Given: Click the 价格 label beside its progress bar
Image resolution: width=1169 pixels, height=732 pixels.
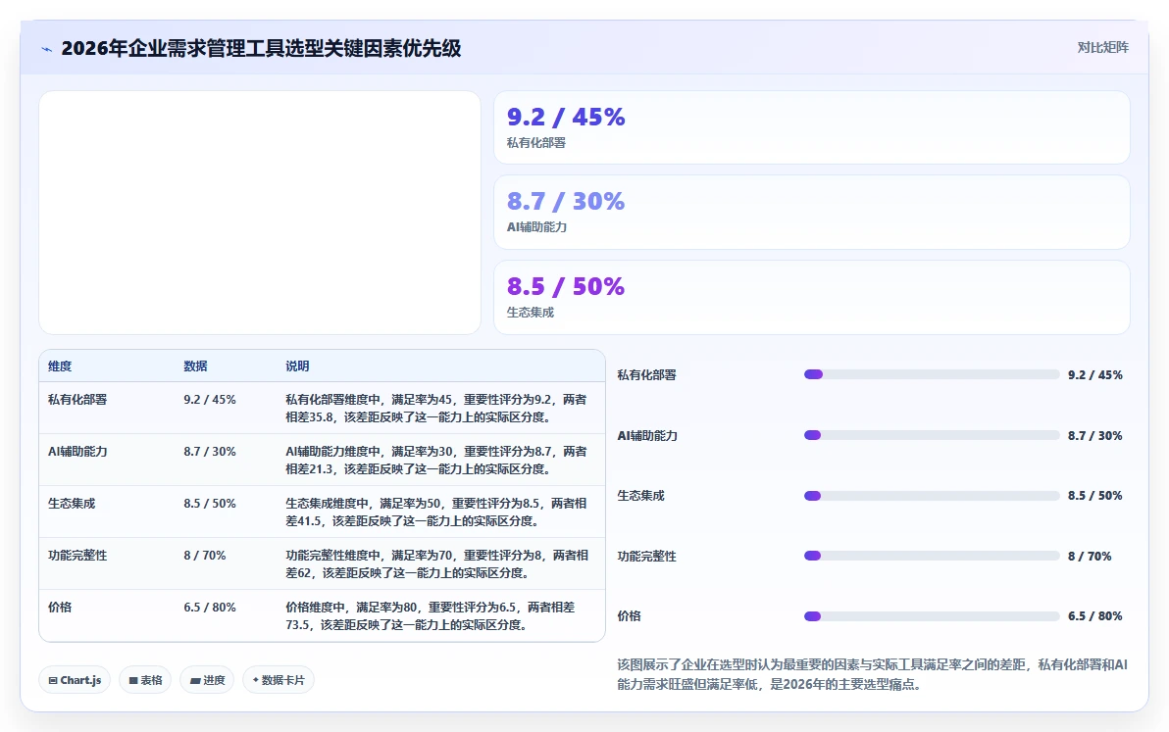Looking at the screenshot, I should click(x=630, y=615).
